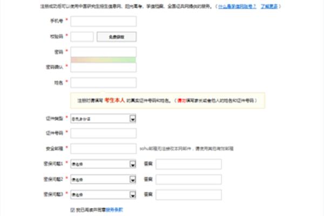Open the 证件类型 ID type dropdown
The image size is (324, 216).
coord(103,119)
